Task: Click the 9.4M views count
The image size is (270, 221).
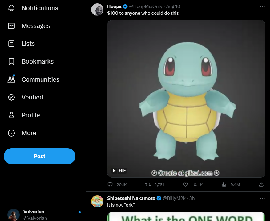Action: [235, 184]
